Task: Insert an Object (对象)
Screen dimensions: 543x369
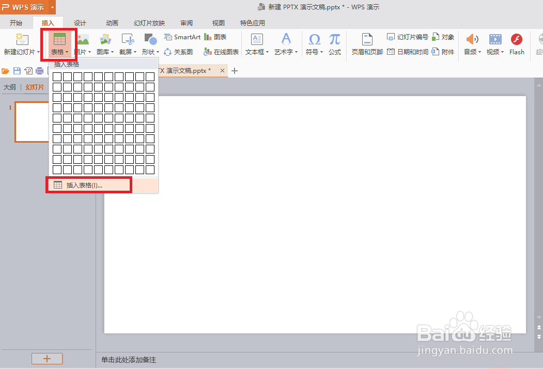Action: click(x=443, y=37)
